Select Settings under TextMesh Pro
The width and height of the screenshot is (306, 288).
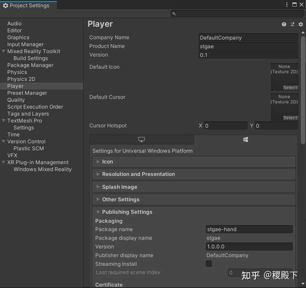pos(24,128)
